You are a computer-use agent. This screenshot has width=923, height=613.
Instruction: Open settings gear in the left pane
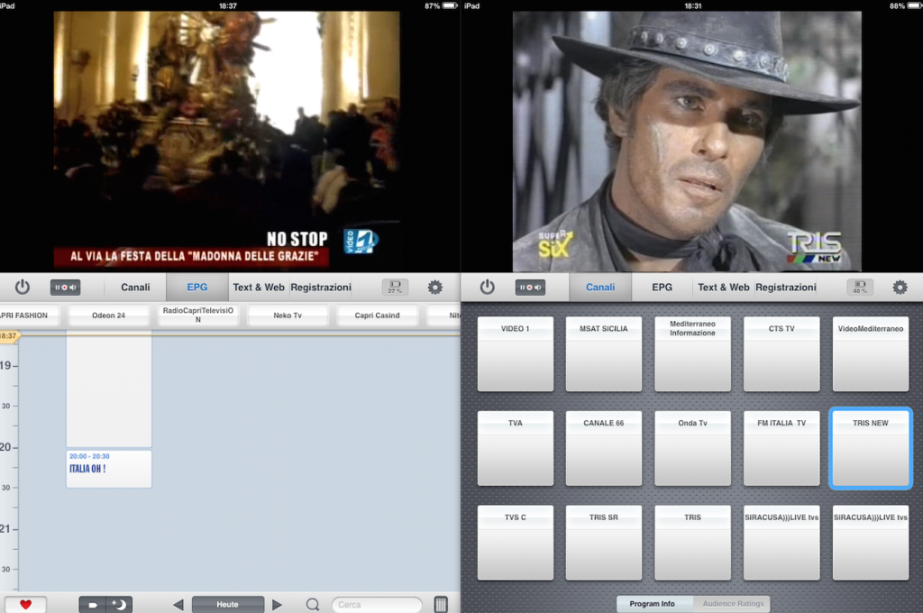pos(435,288)
